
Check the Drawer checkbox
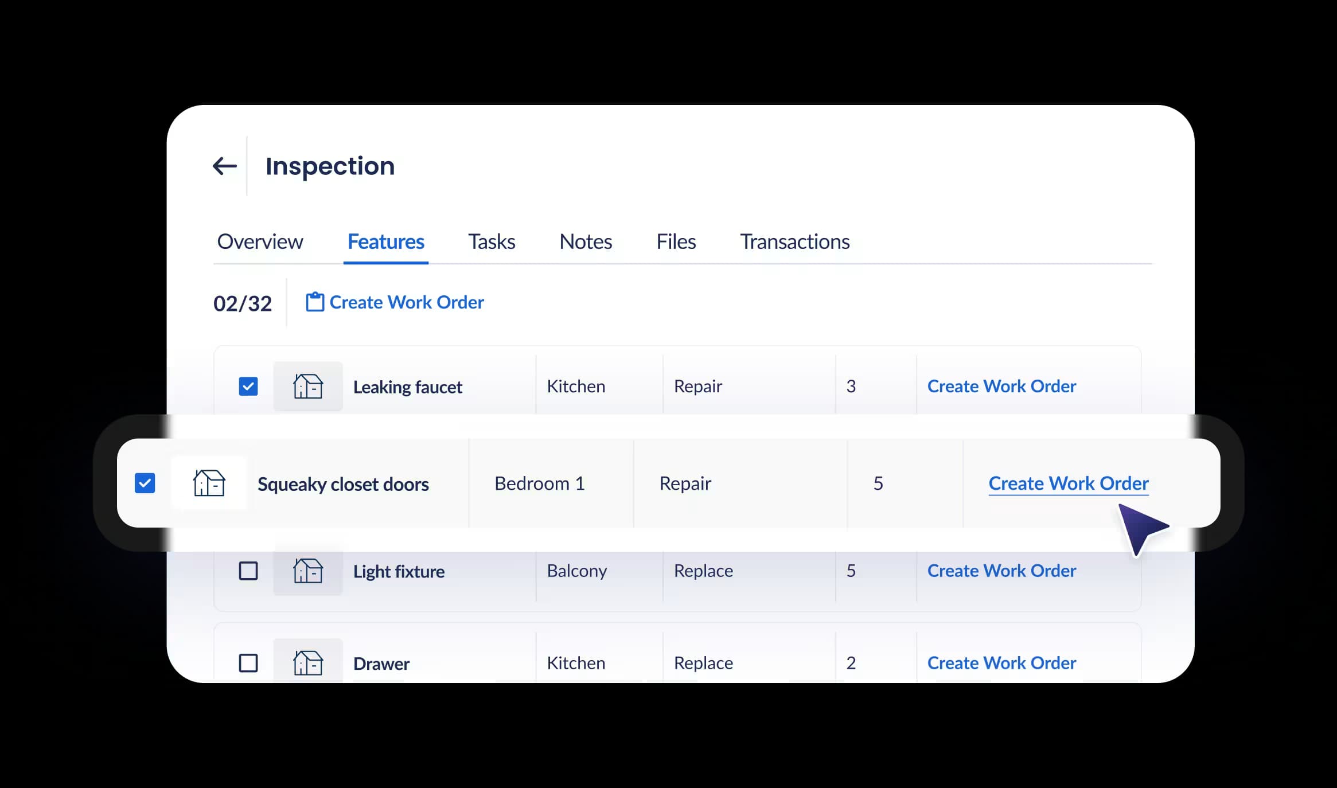(x=248, y=663)
